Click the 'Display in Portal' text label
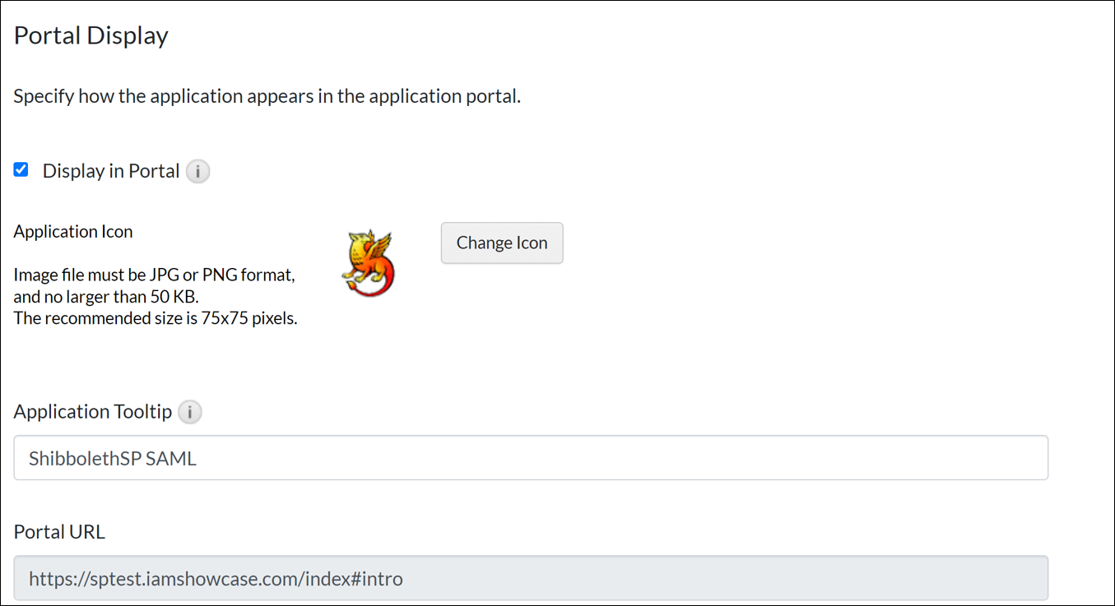 110,171
